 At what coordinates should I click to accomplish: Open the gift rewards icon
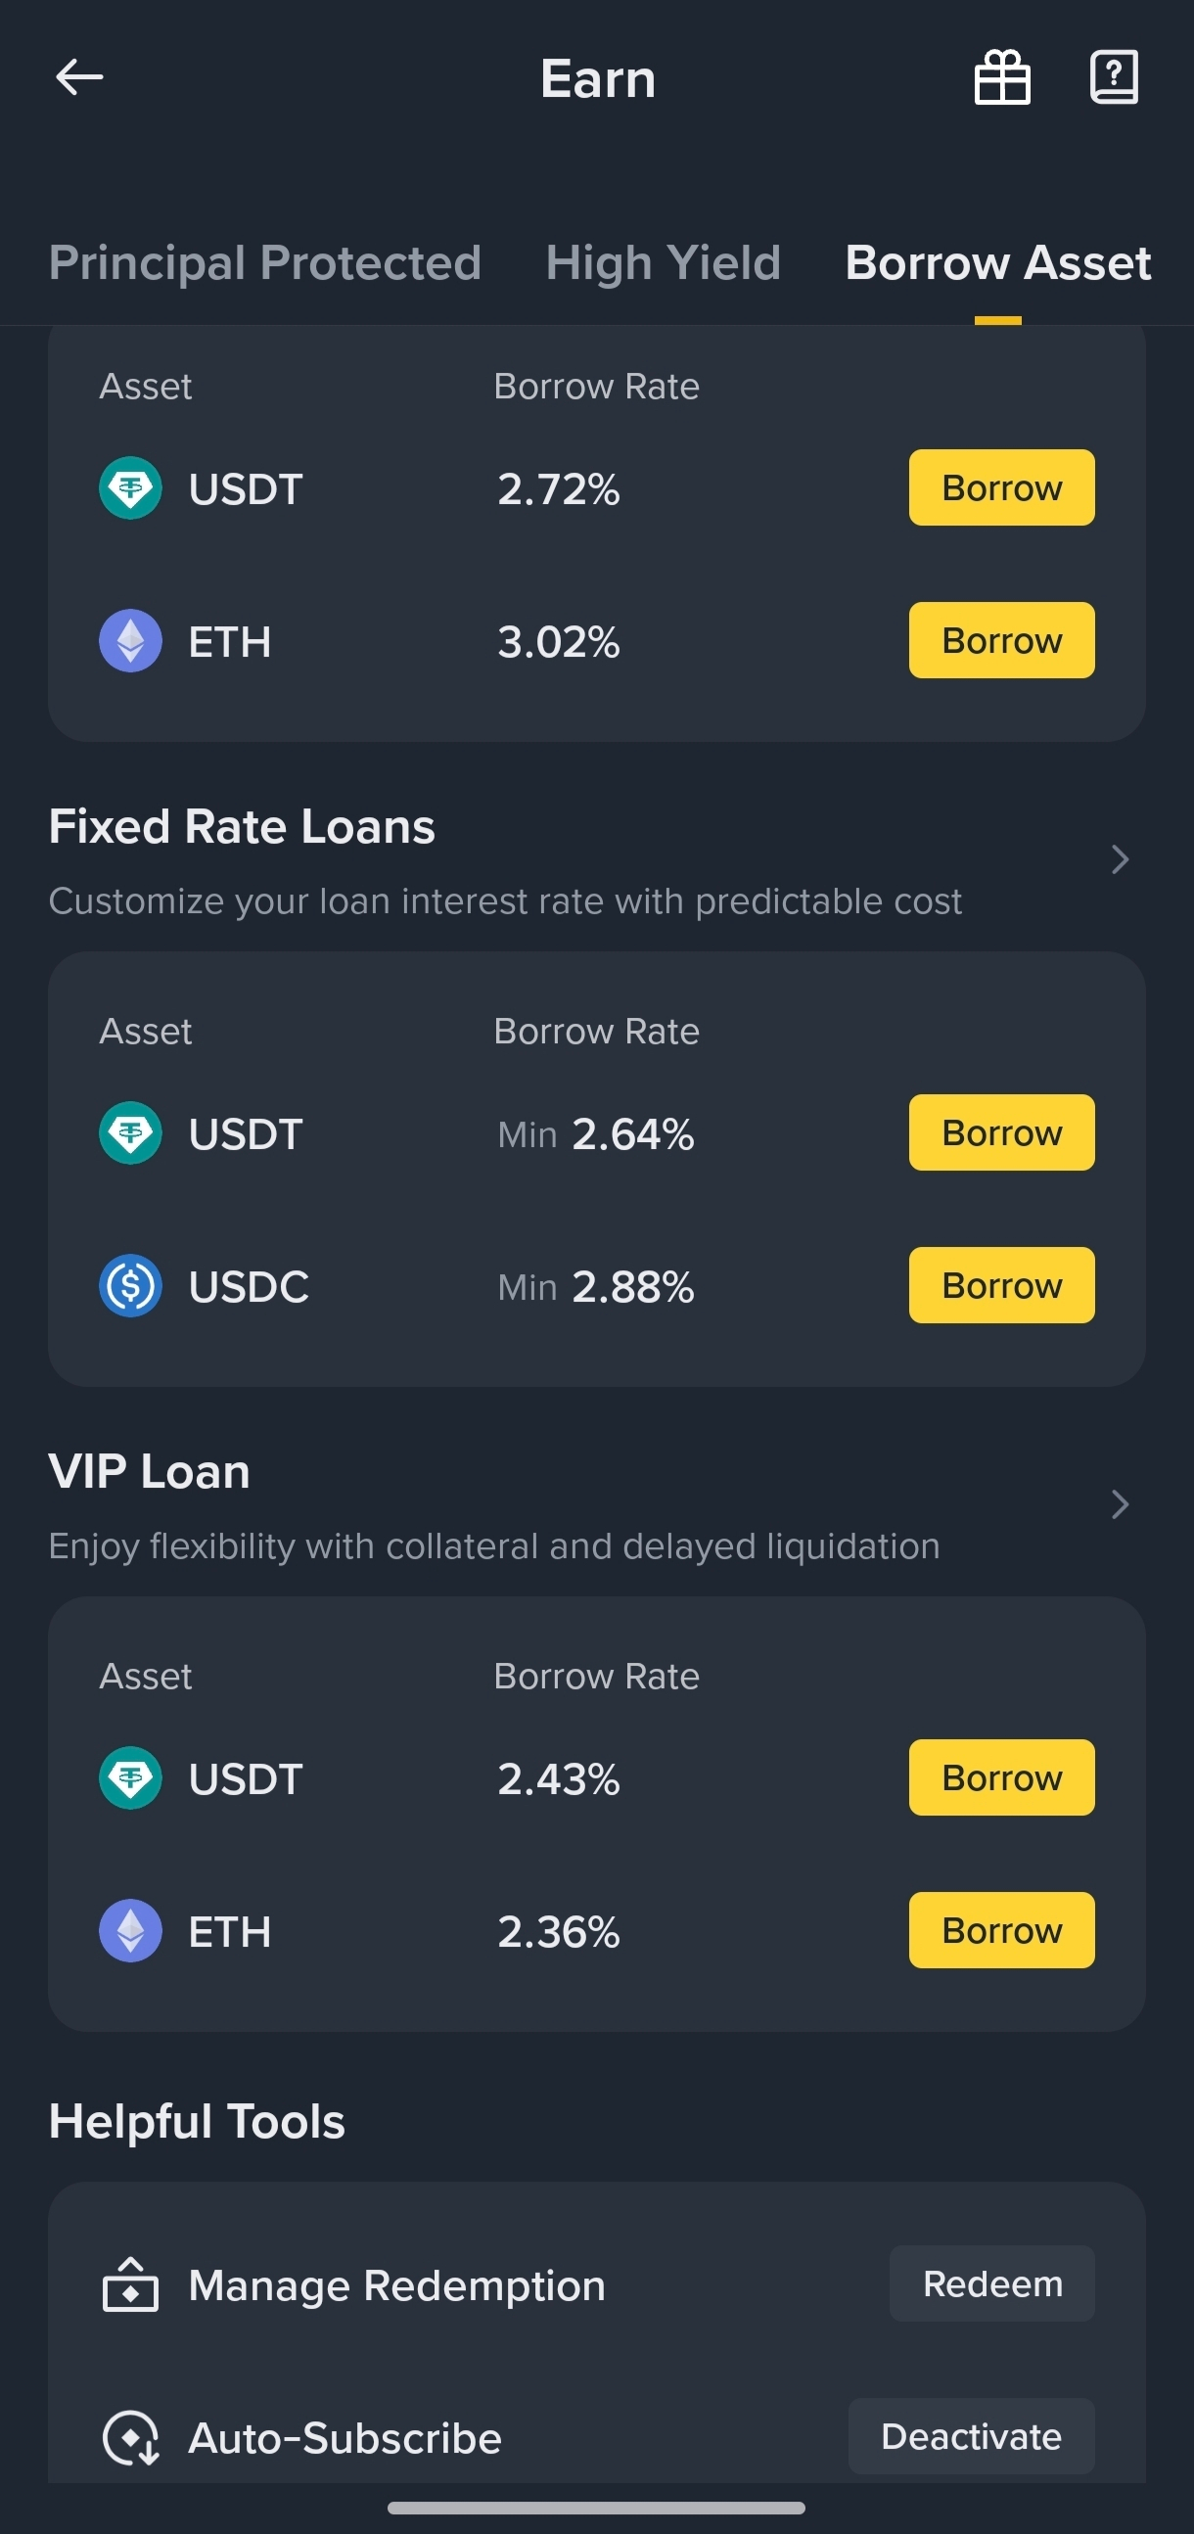(x=1002, y=76)
